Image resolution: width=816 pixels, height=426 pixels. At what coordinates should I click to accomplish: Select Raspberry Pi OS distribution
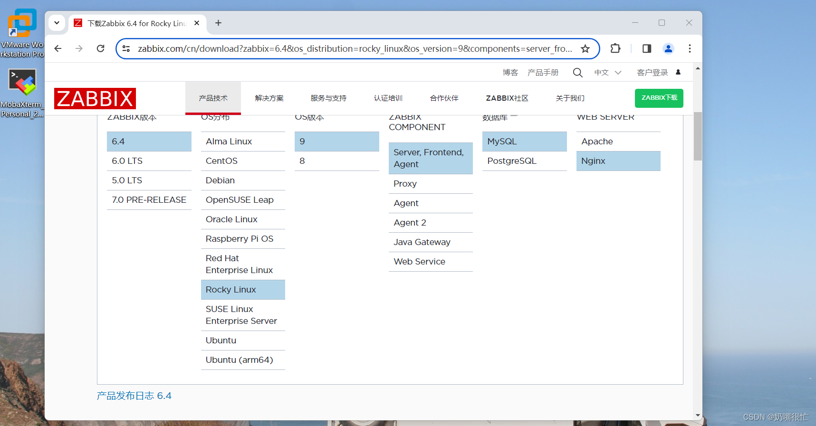(243, 239)
